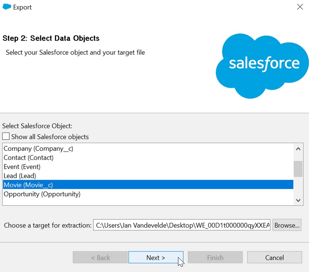
Task: Click scrollbar track below the thumb
Action: (298, 187)
